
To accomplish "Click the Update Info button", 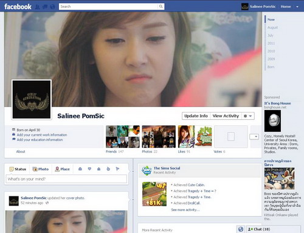I will (x=196, y=116).
